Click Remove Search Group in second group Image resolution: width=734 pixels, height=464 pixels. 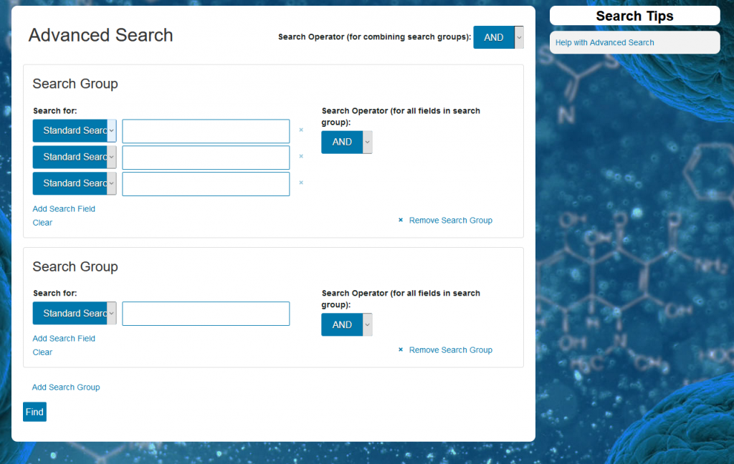pos(450,350)
